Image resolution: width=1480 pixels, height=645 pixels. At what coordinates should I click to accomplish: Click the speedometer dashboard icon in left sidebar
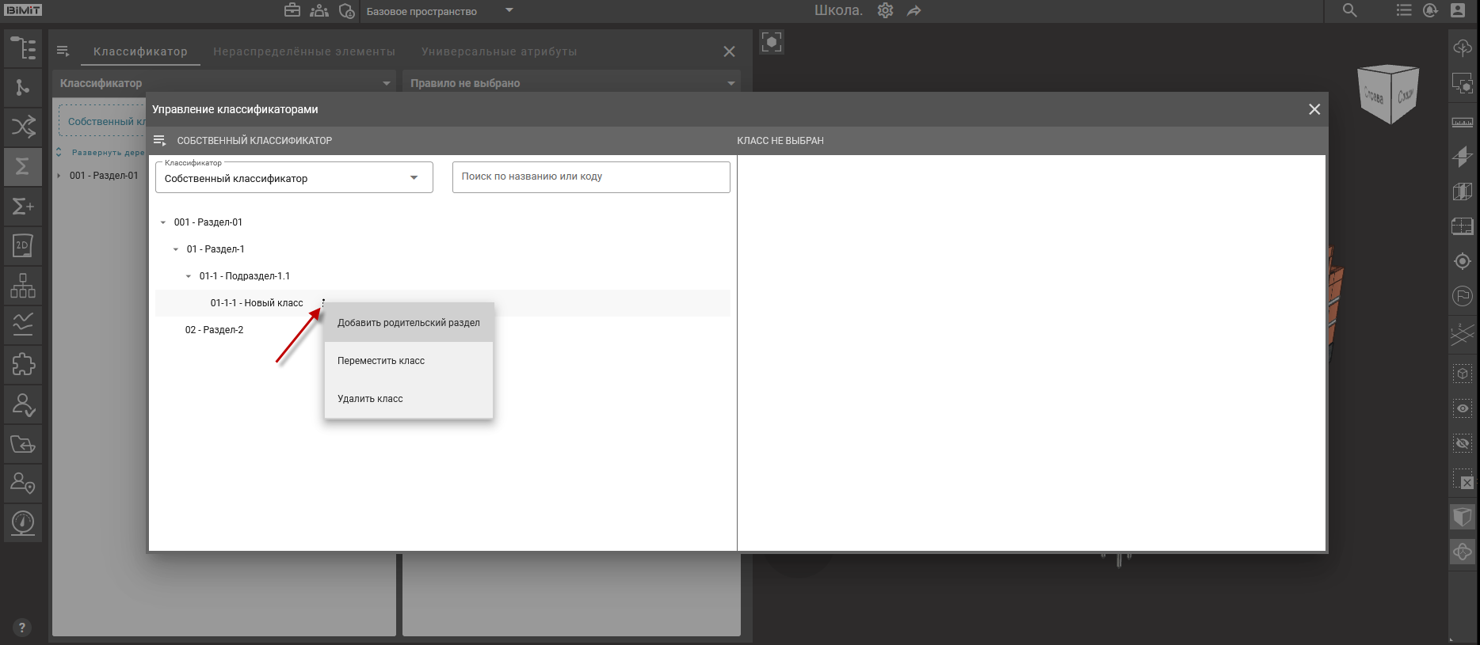[x=22, y=522]
